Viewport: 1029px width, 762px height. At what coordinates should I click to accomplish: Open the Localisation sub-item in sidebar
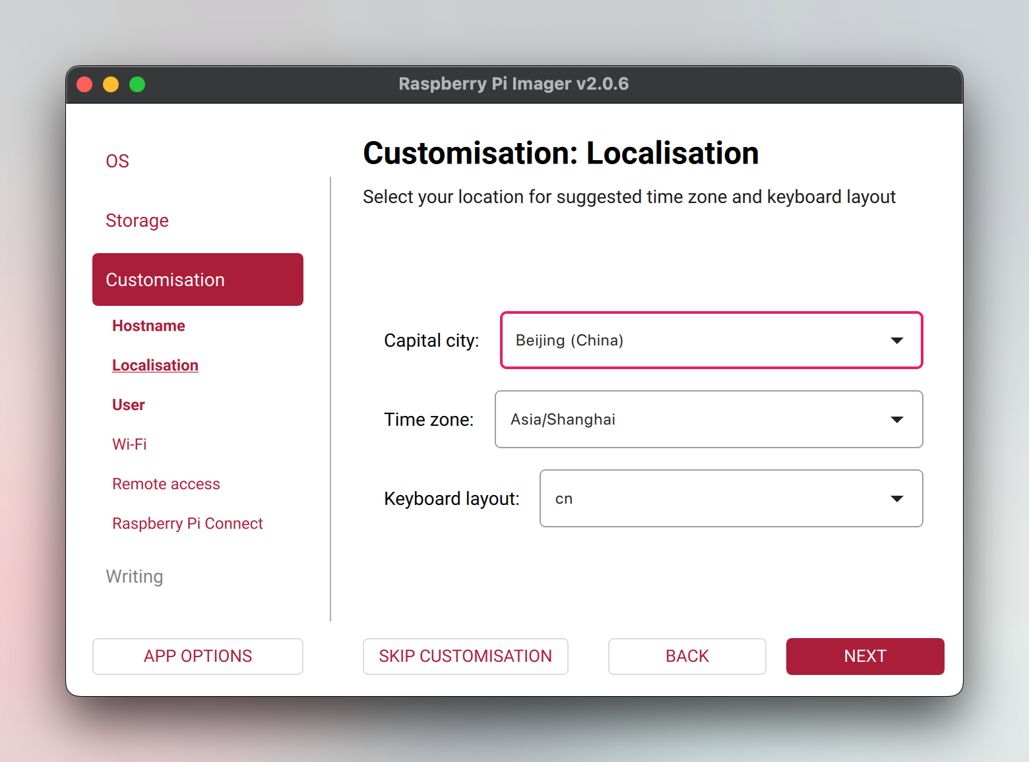pos(155,365)
